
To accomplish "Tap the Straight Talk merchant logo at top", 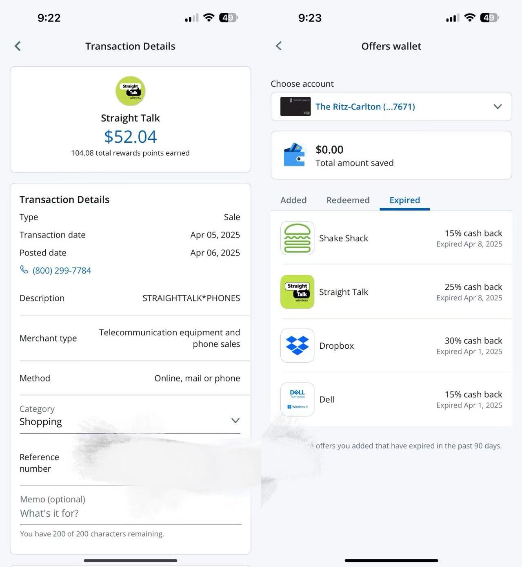I will [130, 91].
